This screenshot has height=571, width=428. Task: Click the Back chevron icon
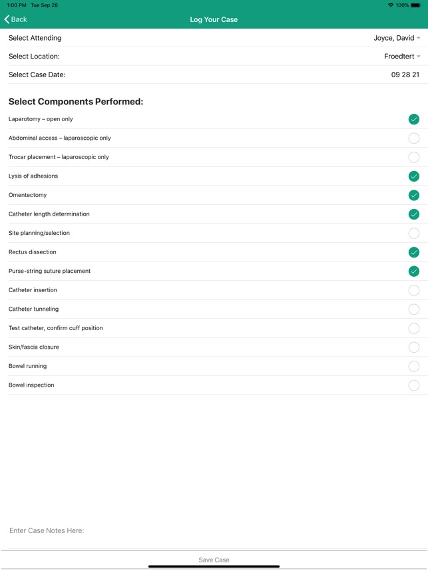(7, 19)
